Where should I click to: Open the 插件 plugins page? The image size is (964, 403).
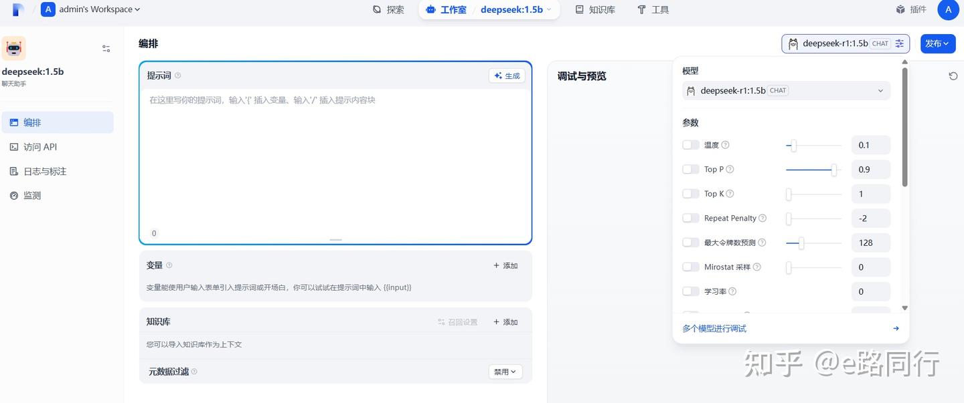[911, 9]
